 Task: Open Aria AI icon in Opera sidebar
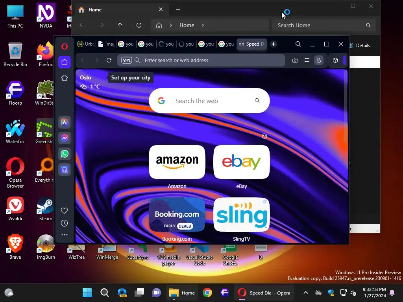[x=65, y=123]
